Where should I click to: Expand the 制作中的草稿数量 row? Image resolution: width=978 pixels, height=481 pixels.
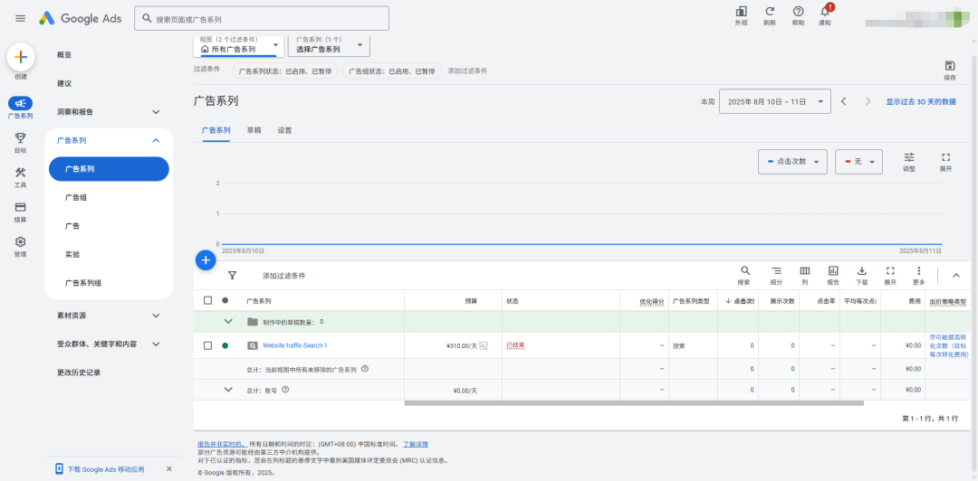(228, 322)
